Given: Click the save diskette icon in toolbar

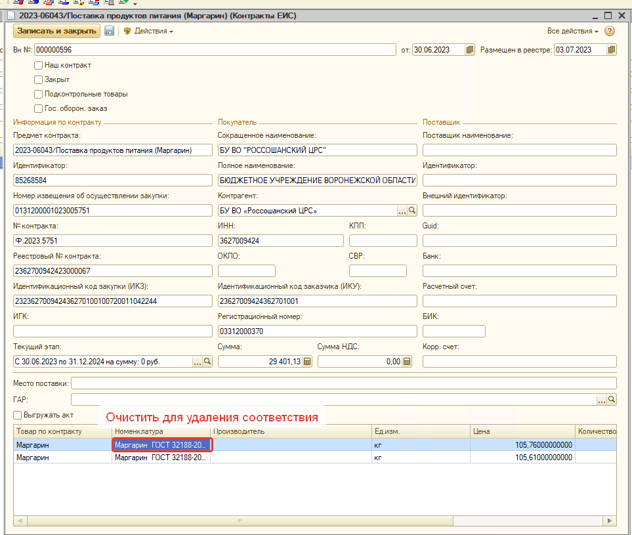Looking at the screenshot, I should 109,31.
